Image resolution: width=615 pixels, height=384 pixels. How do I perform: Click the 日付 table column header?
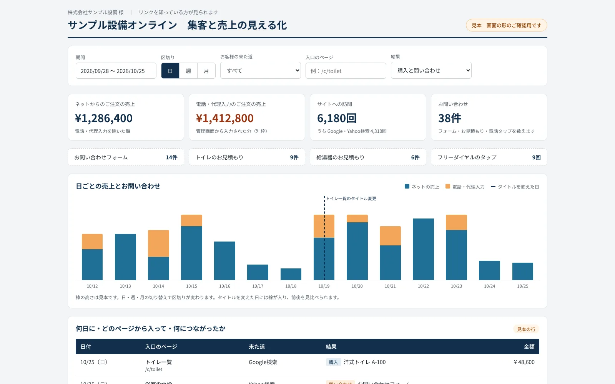[x=86, y=346]
